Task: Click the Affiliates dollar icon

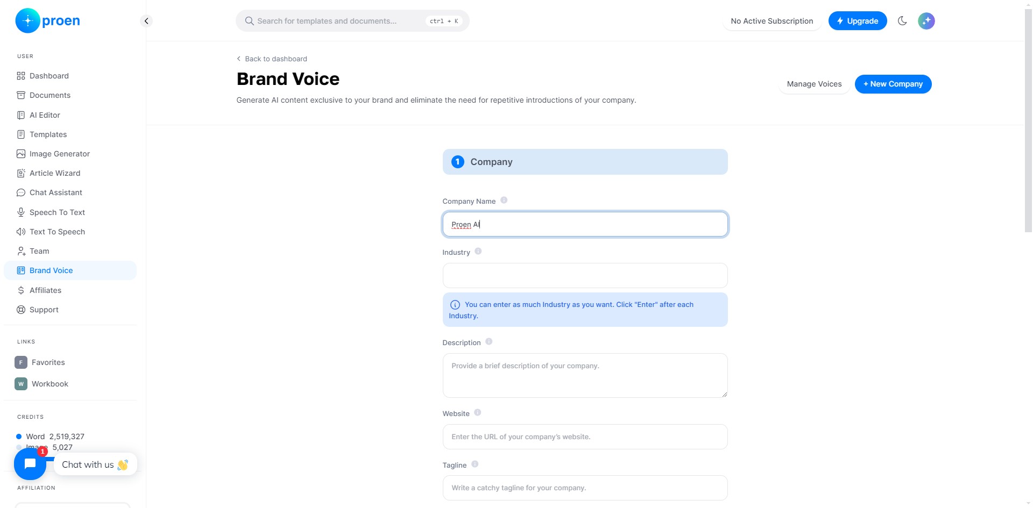Action: pyautogui.click(x=21, y=290)
